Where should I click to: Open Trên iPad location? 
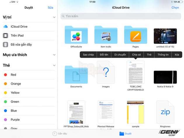17,36
